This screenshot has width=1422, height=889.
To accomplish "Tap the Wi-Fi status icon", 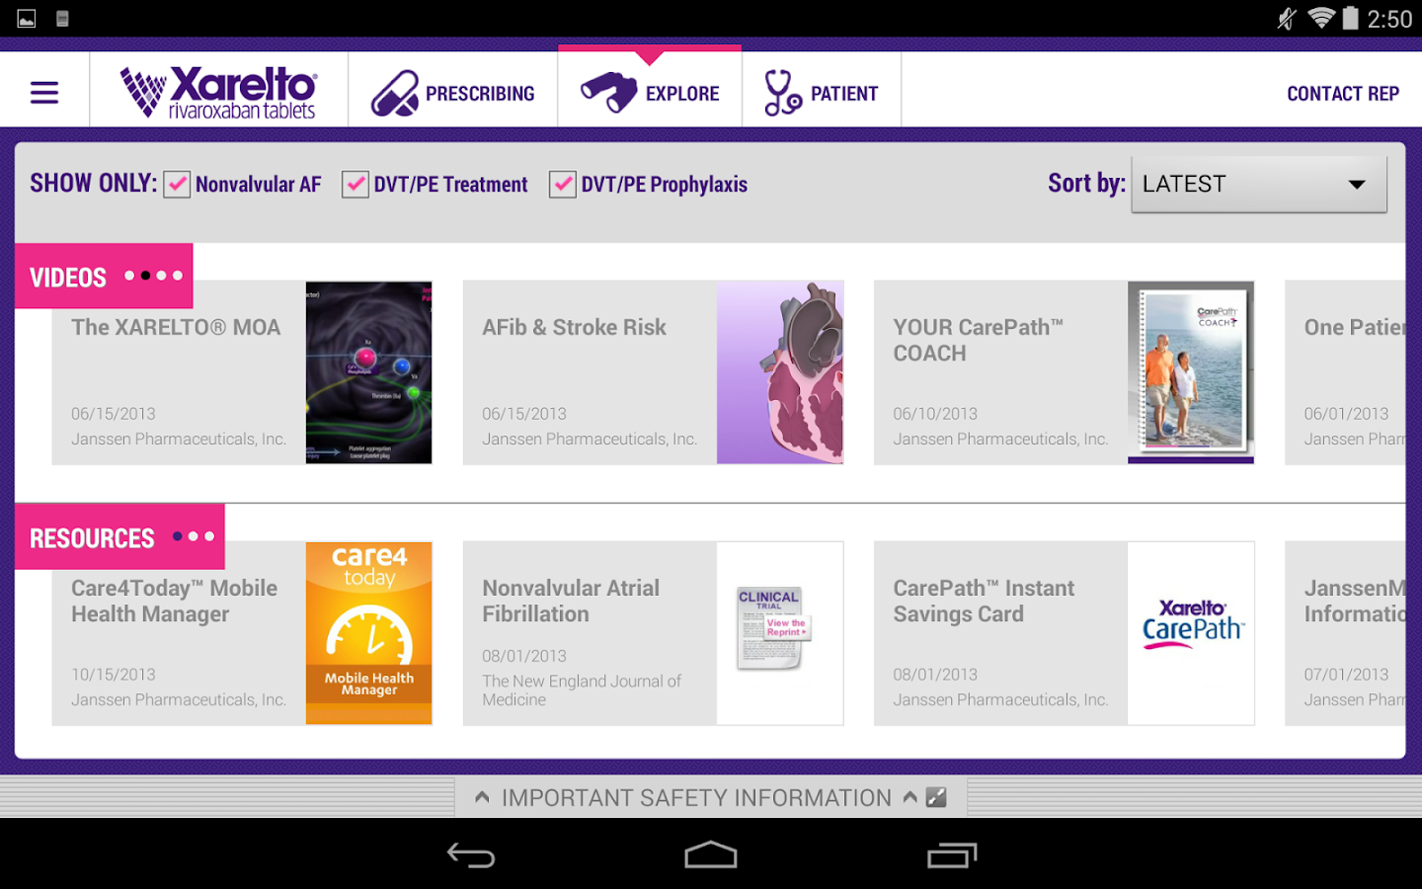I will coord(1320,19).
